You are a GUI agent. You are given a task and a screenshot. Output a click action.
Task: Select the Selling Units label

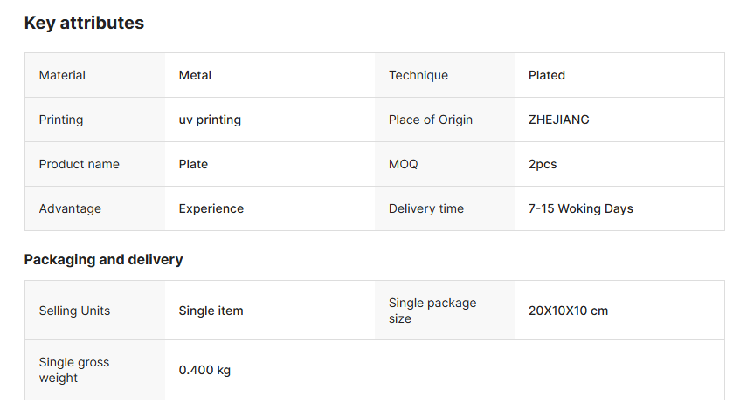pos(74,311)
